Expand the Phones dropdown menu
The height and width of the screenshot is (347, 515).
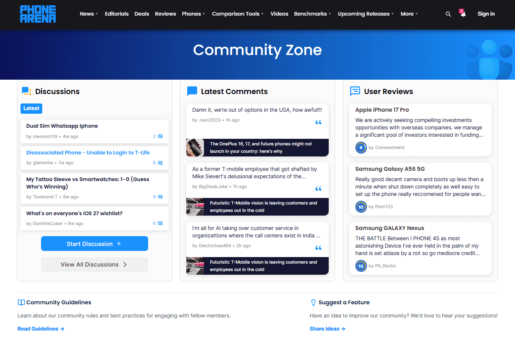[x=194, y=14]
